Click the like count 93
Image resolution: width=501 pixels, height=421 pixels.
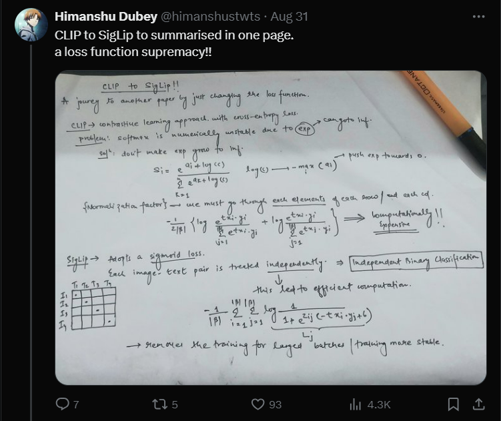point(275,404)
